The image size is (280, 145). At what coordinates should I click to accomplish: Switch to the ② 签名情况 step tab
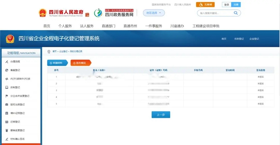pos(81,63)
